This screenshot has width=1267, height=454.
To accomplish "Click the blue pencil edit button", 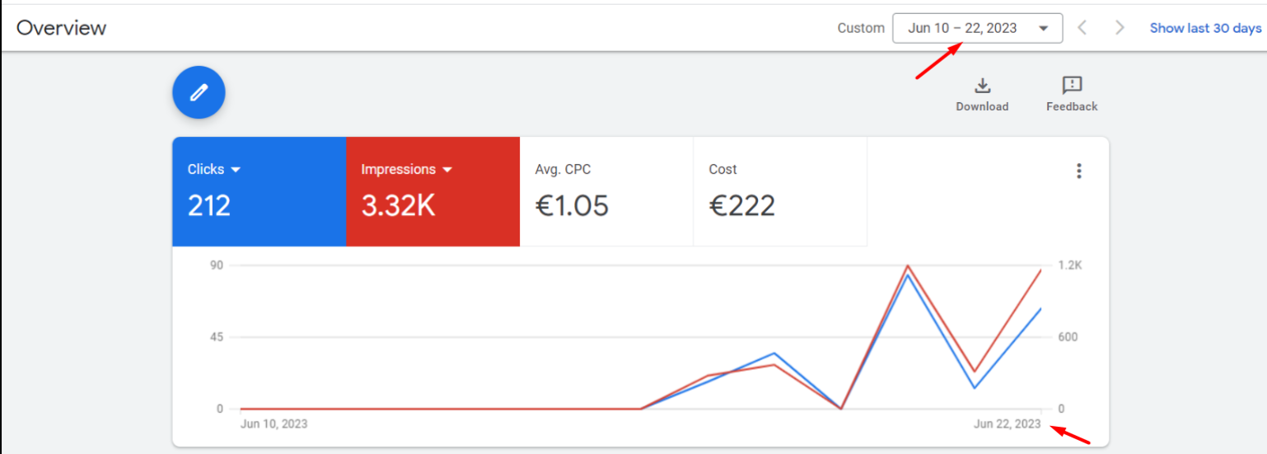I will coord(199,92).
